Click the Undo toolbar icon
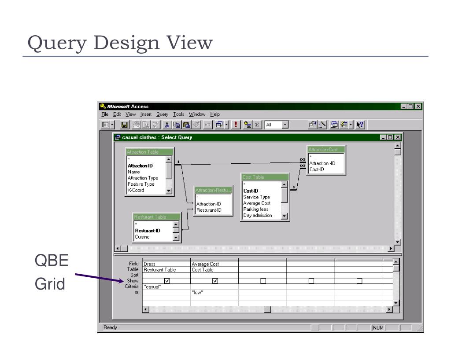 click(207, 125)
